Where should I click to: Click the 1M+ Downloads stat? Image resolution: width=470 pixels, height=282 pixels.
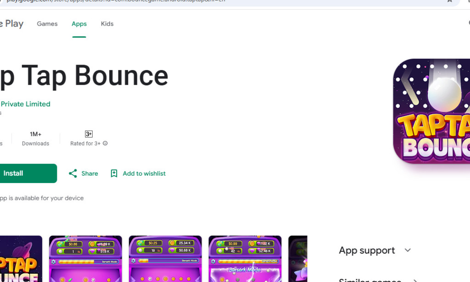click(x=36, y=138)
